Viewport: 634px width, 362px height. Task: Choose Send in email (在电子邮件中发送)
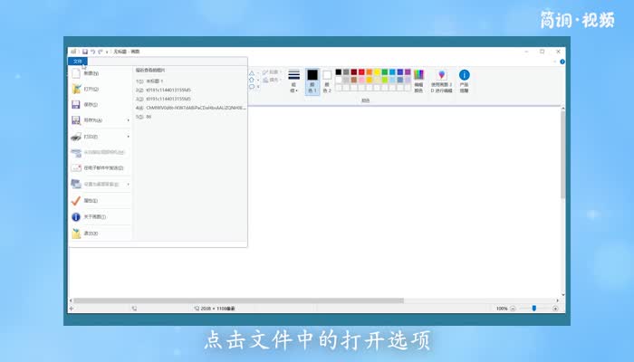click(100, 167)
